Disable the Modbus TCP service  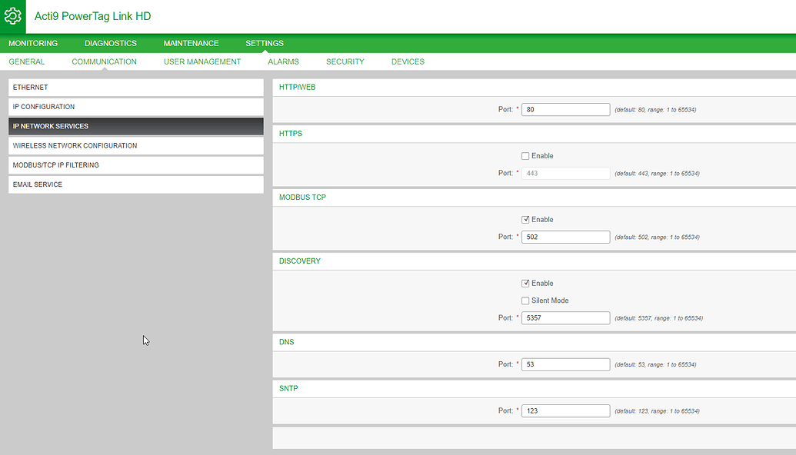525,219
